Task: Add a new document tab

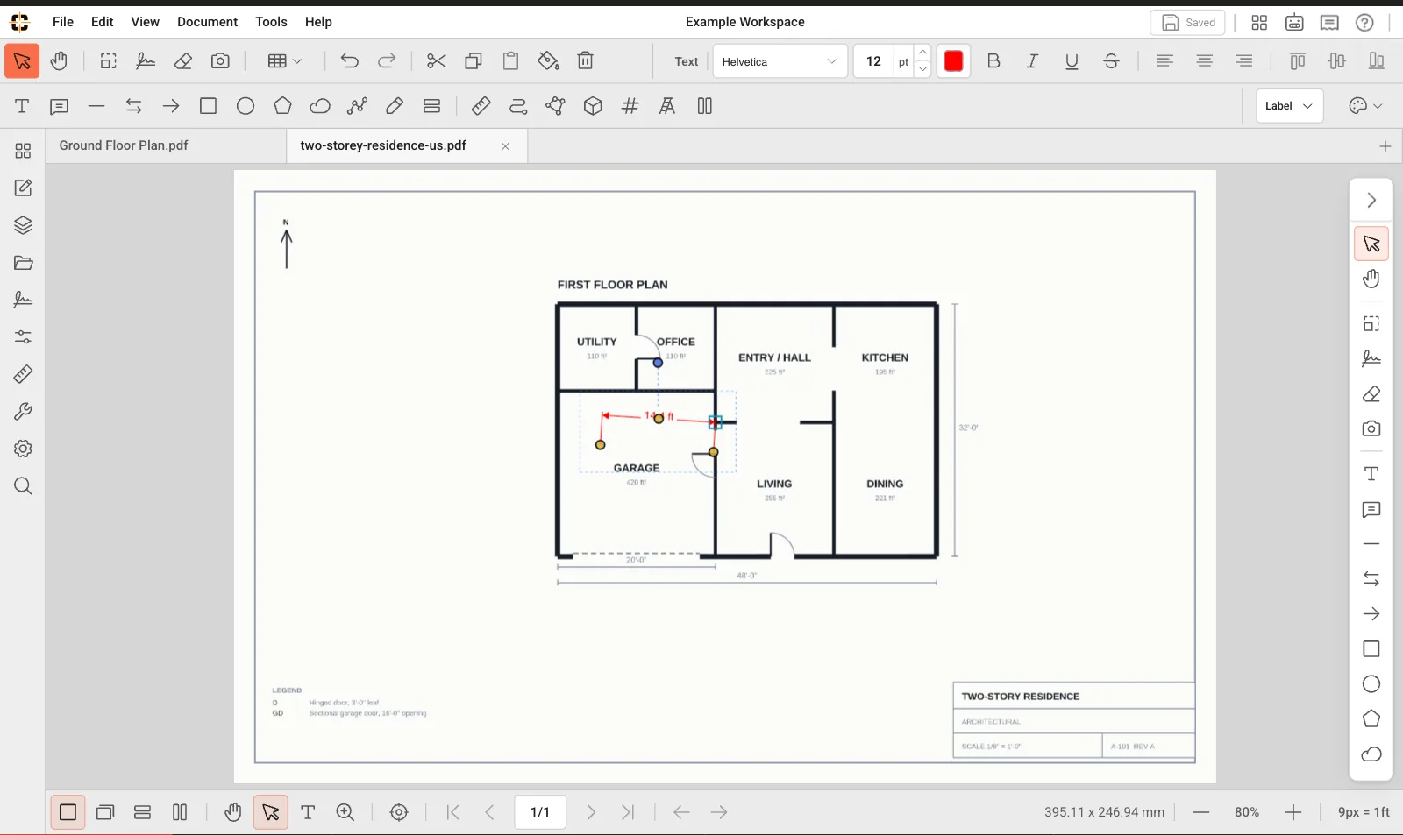Action: 1385,146
